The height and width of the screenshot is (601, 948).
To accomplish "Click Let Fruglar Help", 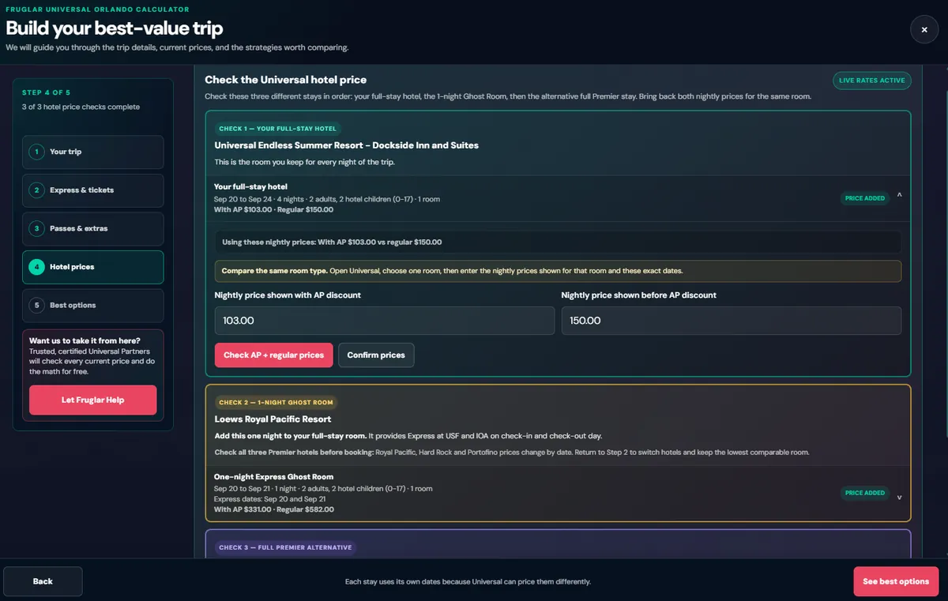I will tap(93, 400).
